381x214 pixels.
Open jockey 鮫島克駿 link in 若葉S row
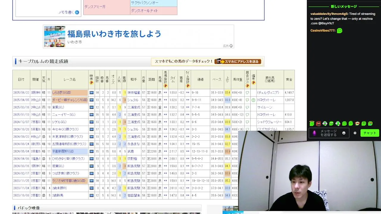tap(134, 166)
